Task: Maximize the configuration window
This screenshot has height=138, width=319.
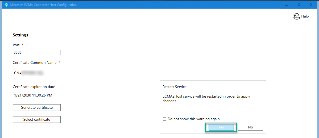Action: pyautogui.click(x=299, y=5)
